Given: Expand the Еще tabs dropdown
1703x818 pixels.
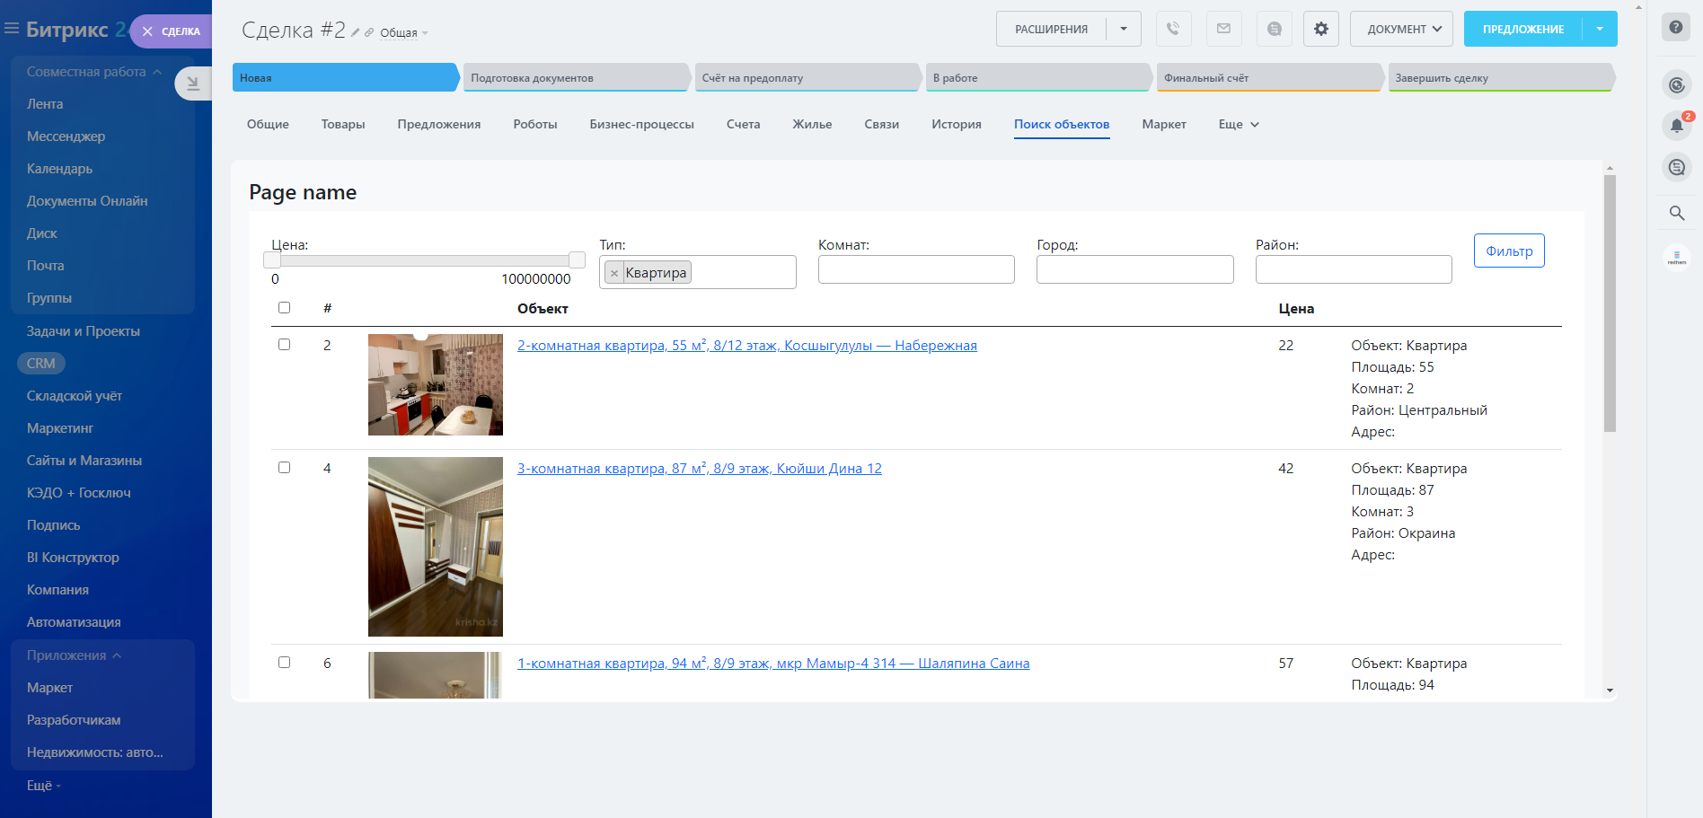Looking at the screenshot, I should click(x=1239, y=125).
